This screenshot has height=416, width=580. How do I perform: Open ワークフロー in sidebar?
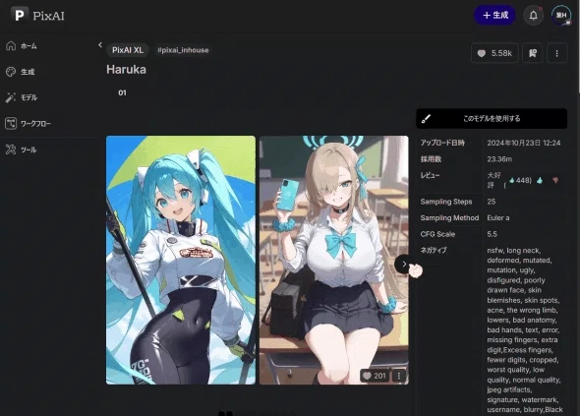point(35,124)
